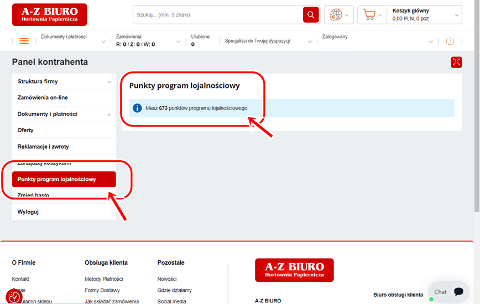Image resolution: width=480 pixels, height=304 pixels.
Task: Select Punkty program lojalnościowy sidebar item
Action: (x=64, y=179)
